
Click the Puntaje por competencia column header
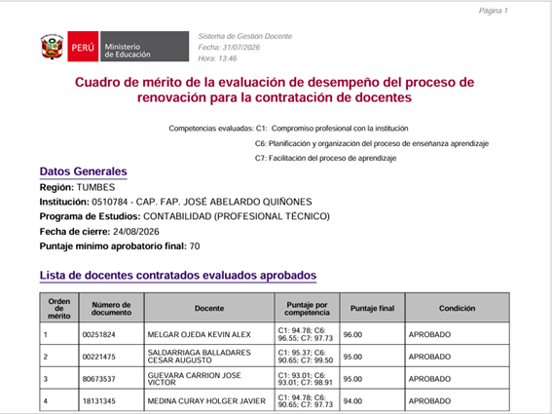[x=307, y=308]
